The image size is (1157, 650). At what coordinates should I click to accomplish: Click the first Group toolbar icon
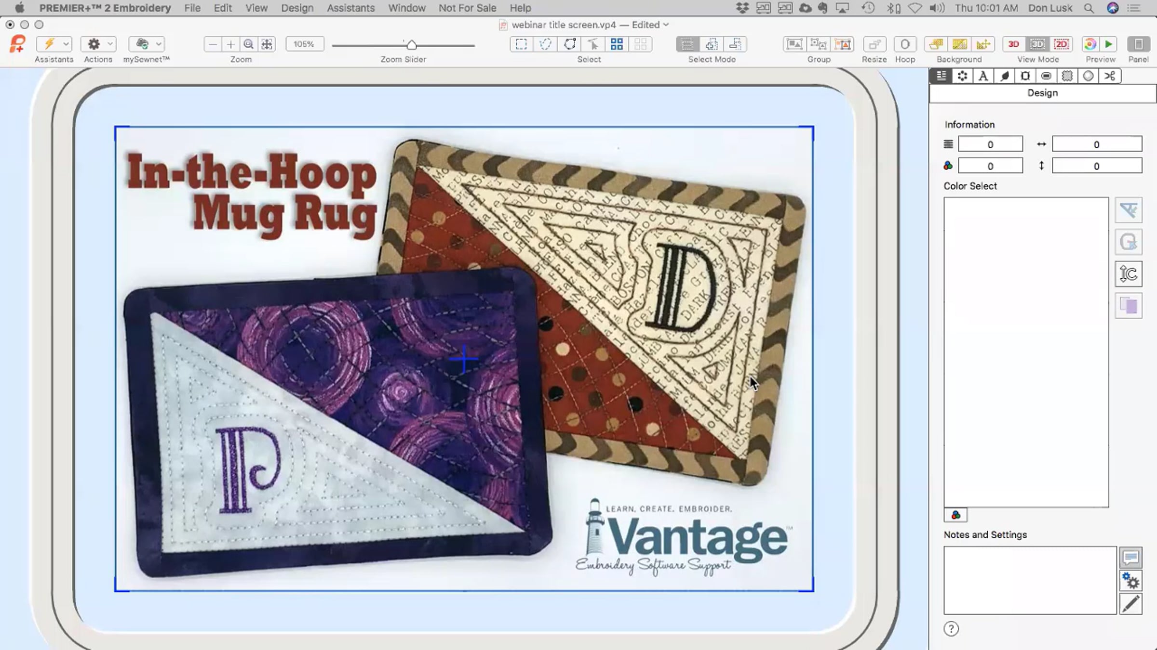point(794,44)
